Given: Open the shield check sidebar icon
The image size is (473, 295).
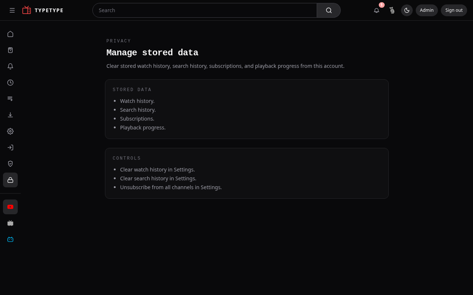Looking at the screenshot, I should coord(10,164).
